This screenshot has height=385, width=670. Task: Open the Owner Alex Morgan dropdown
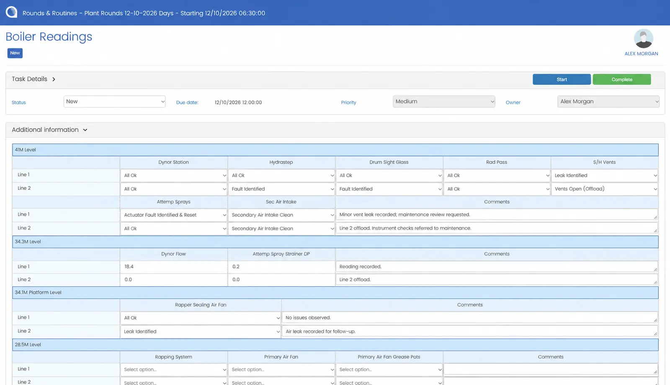(608, 102)
